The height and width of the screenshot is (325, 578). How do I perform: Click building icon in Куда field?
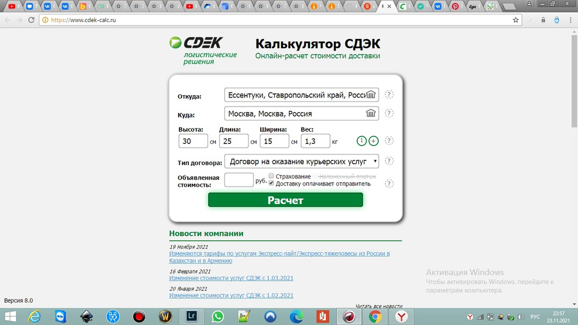click(371, 114)
